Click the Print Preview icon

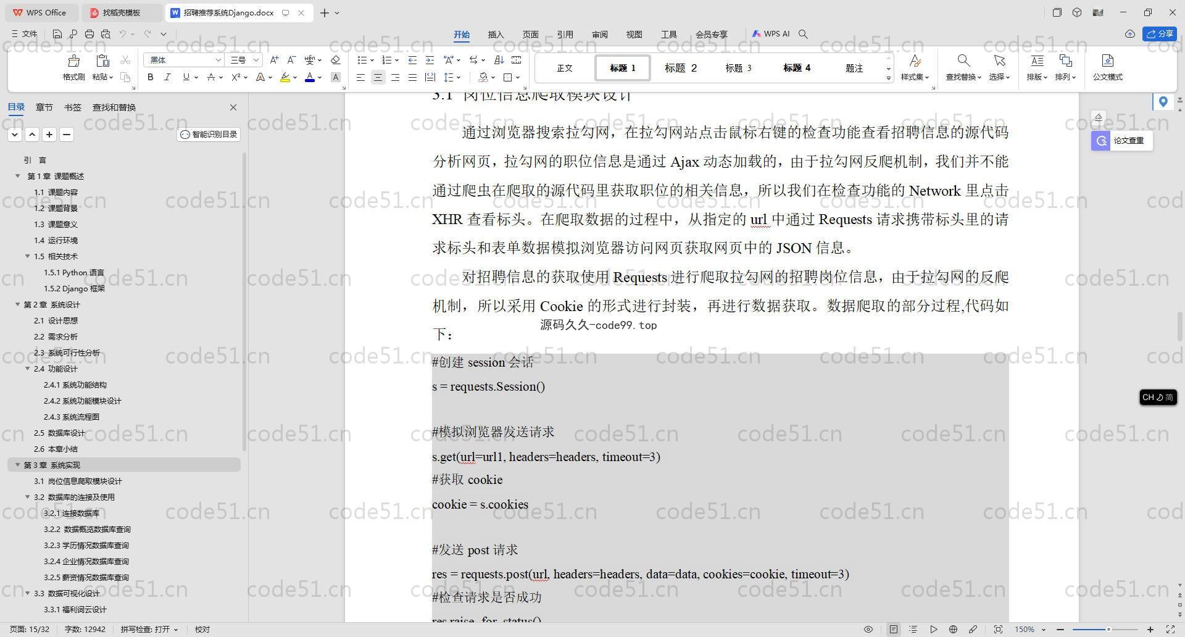click(106, 34)
